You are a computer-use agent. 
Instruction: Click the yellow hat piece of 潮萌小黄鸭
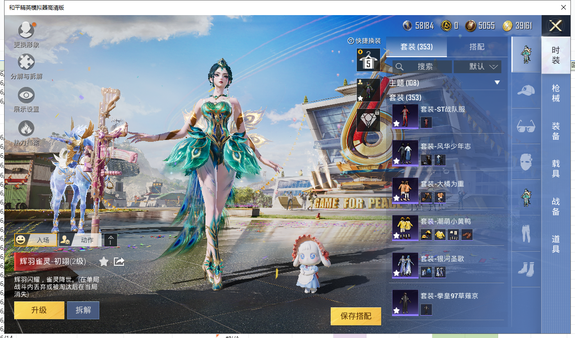click(426, 235)
